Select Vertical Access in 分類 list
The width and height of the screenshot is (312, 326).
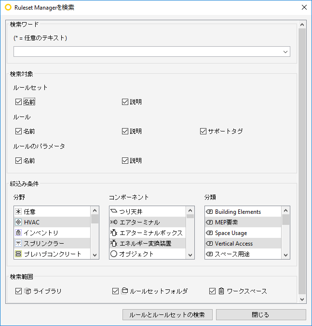coord(243,243)
